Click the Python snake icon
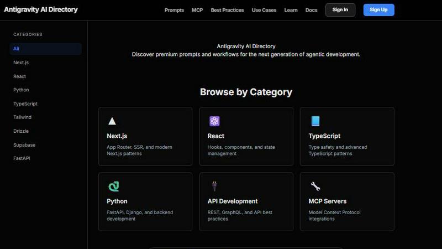The height and width of the screenshot is (249, 442). 114,186
